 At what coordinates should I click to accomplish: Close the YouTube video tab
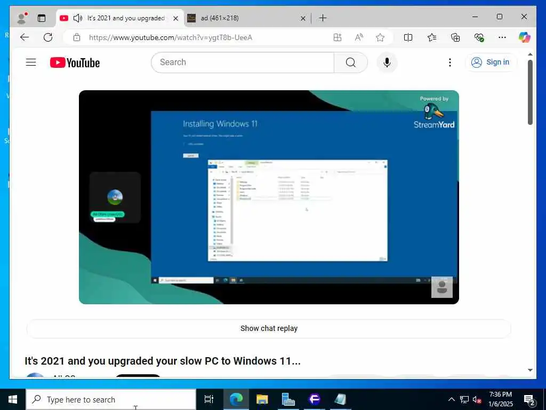click(x=176, y=18)
